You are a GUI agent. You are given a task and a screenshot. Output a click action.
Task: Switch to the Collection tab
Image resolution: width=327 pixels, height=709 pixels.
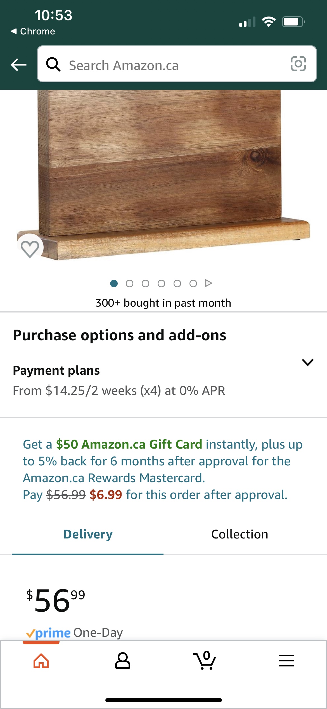[240, 534]
